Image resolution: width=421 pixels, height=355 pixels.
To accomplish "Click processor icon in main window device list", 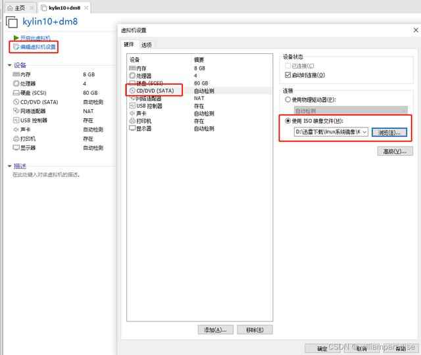I will [x=16, y=83].
